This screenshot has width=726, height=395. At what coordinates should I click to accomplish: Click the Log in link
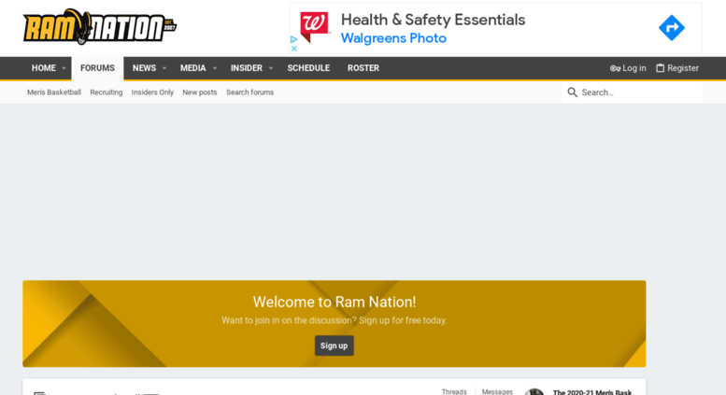click(x=628, y=68)
